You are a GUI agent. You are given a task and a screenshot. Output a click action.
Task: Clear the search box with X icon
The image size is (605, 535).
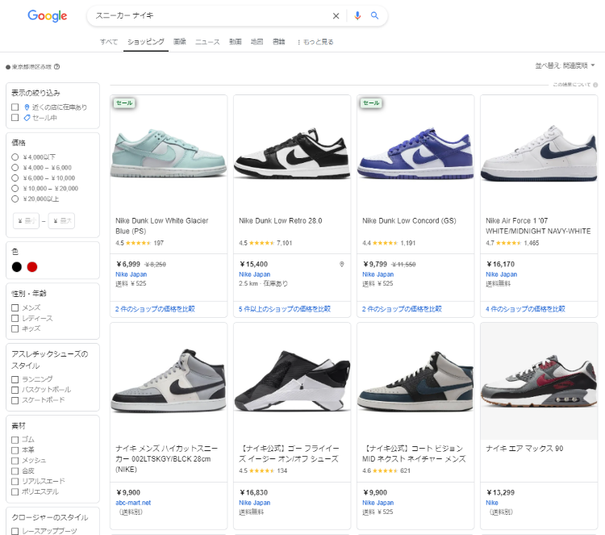coord(336,16)
